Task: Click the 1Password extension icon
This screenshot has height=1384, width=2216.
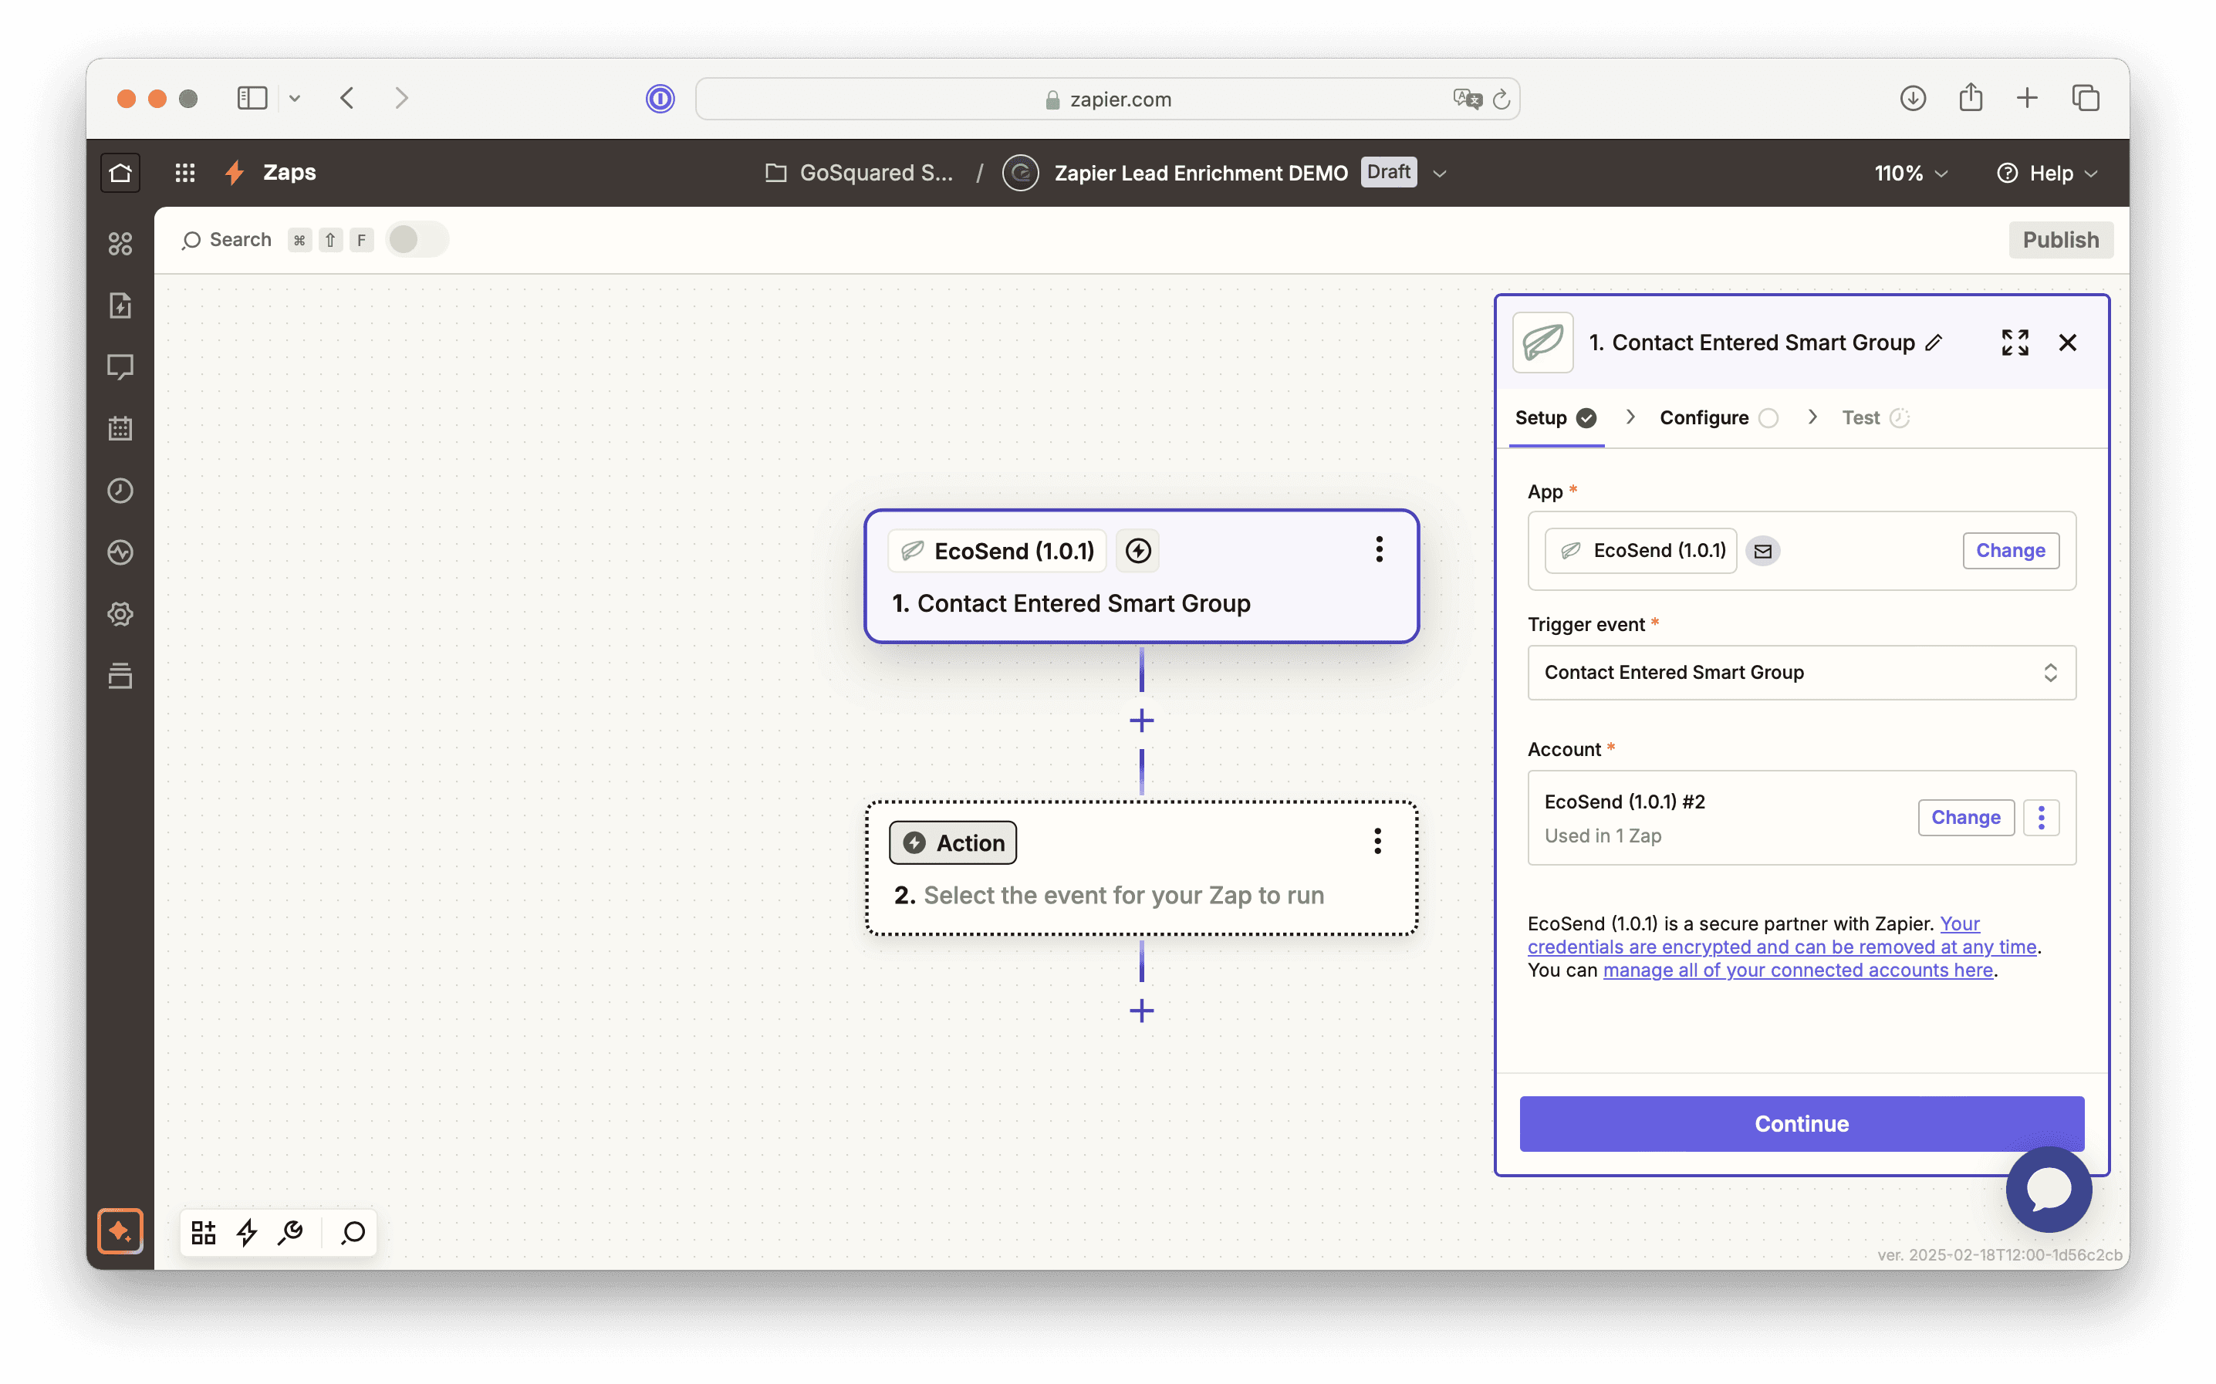Action: [659, 98]
